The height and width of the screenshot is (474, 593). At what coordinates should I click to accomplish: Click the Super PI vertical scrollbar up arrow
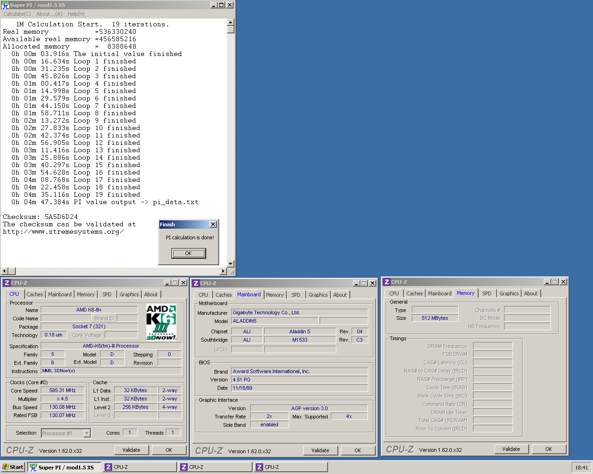[x=231, y=22]
